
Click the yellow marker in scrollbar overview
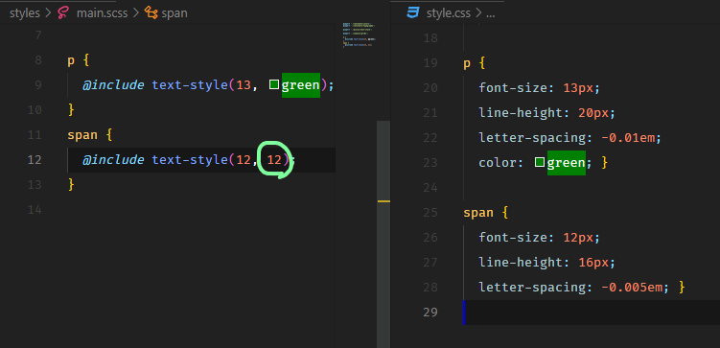click(x=383, y=201)
